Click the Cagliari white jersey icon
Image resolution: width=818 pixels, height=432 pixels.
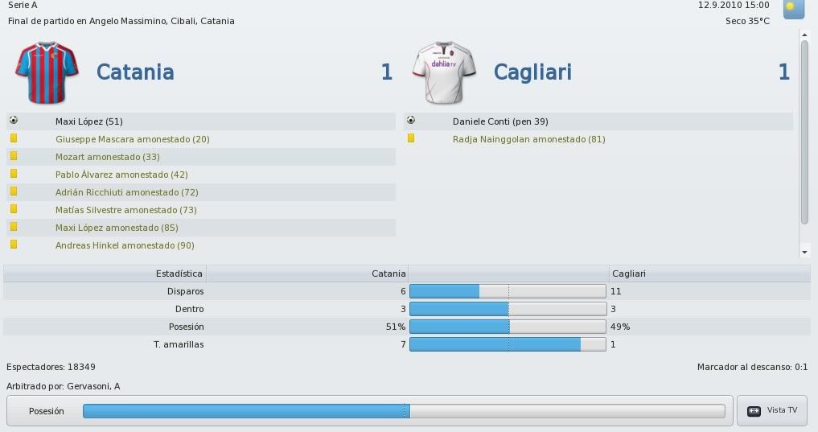[444, 72]
